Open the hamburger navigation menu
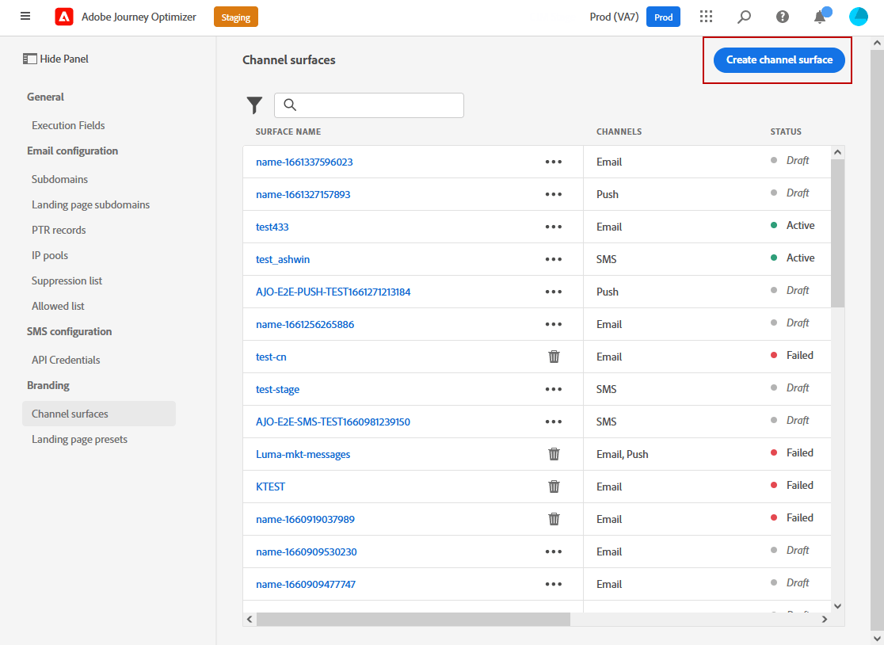 (x=25, y=16)
